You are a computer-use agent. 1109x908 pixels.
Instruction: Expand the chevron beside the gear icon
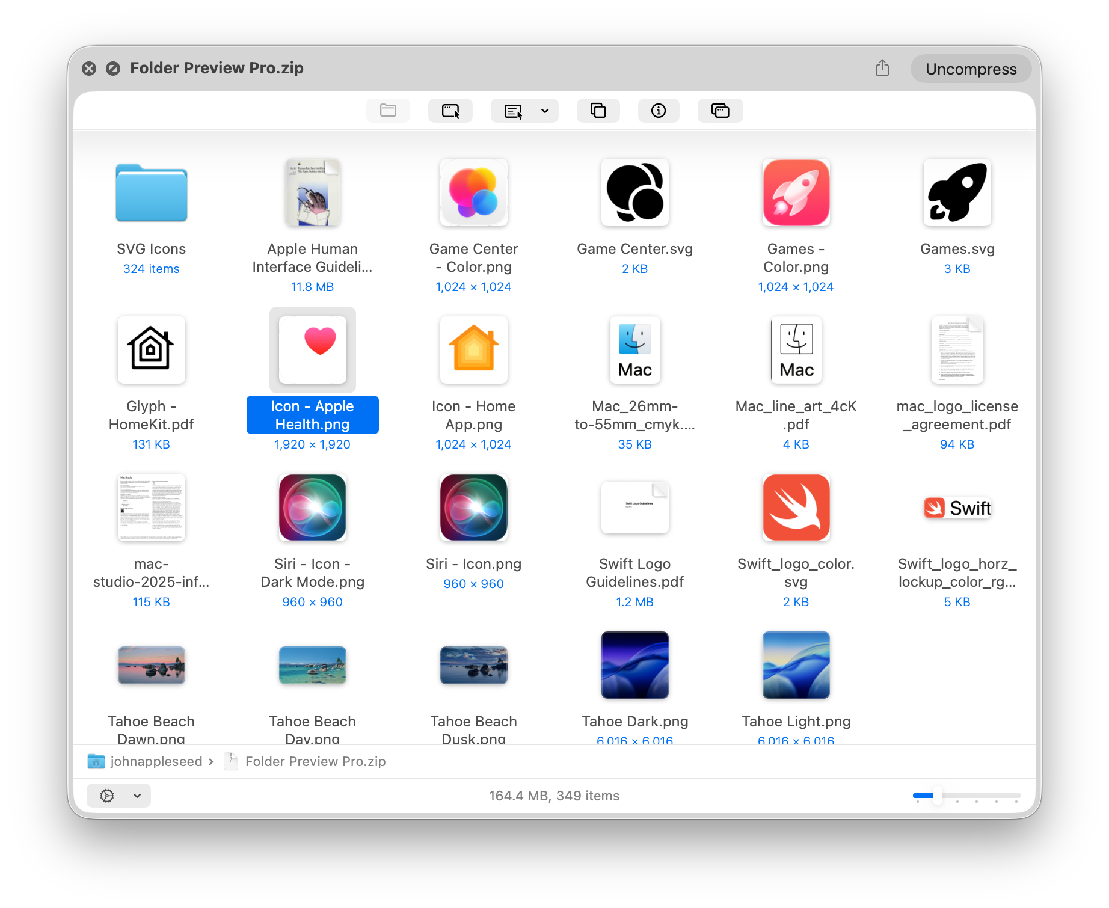(137, 796)
